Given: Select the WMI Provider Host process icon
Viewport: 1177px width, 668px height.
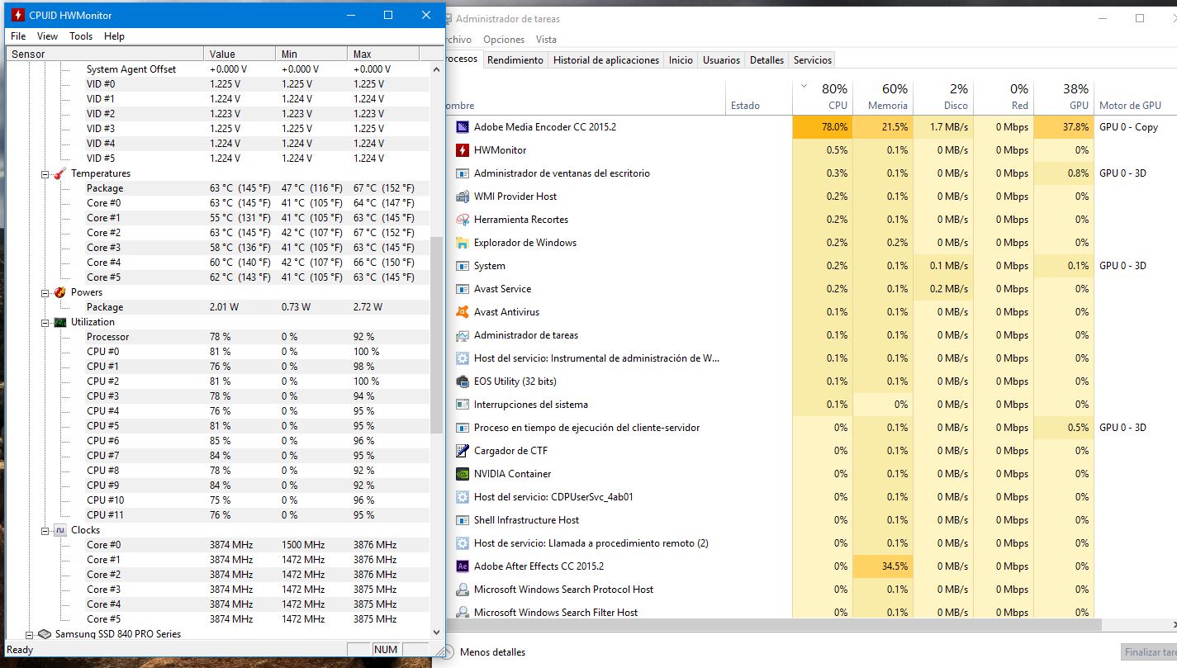Looking at the screenshot, I should (x=463, y=197).
